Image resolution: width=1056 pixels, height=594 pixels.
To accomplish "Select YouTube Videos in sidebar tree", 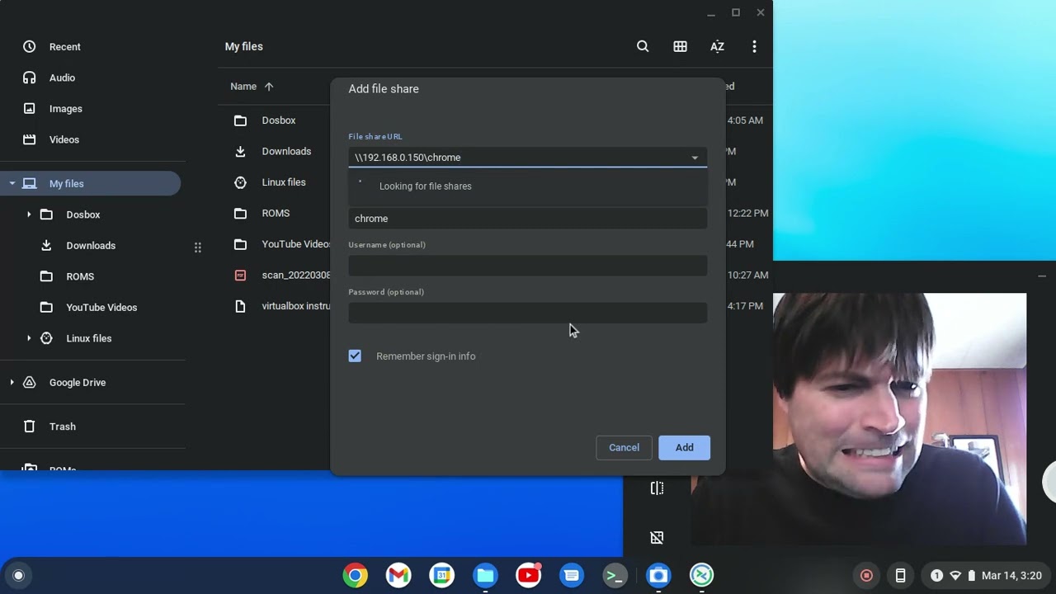I will [101, 307].
